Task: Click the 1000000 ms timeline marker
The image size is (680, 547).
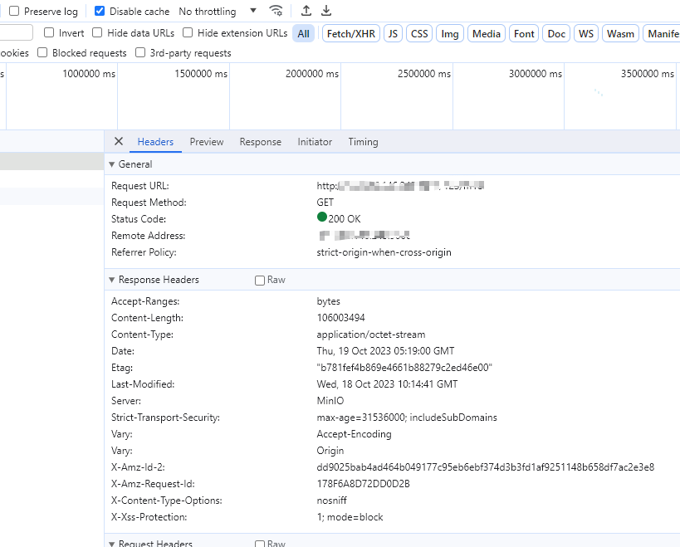Action: [89, 74]
